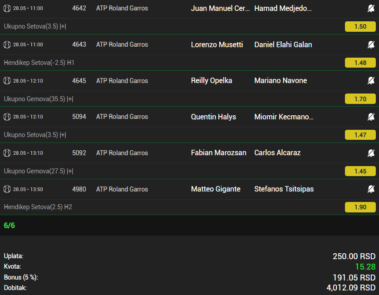Image resolution: width=379 pixels, height=295 pixels.
Task: Select player name Reilly Opelka
Action: [212, 81]
